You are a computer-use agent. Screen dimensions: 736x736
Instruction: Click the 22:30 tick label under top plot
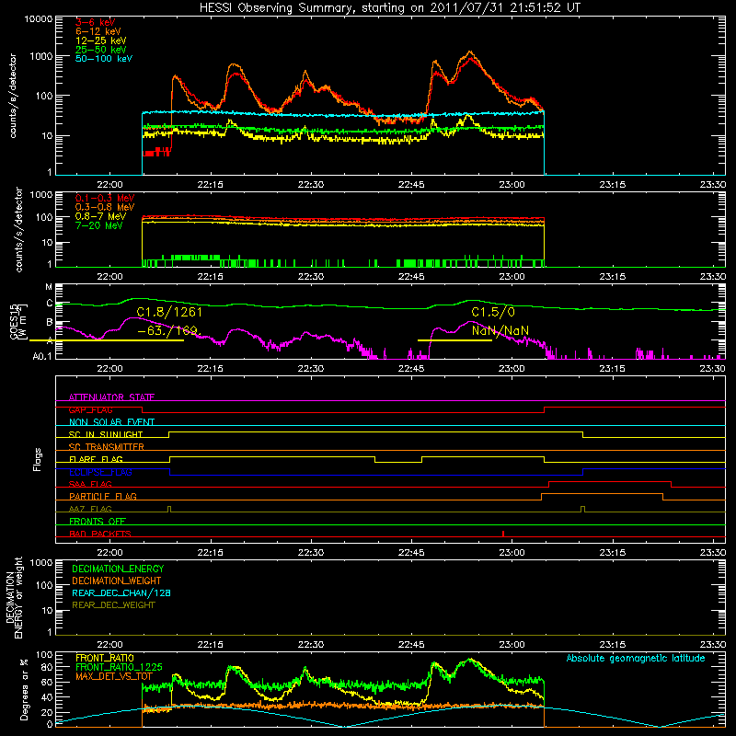click(311, 185)
